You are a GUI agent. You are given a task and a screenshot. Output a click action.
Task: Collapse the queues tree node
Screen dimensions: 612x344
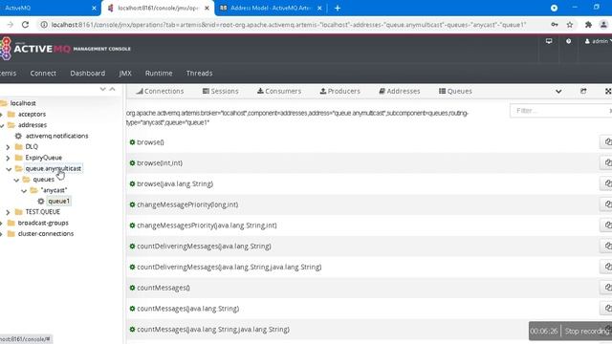[x=16, y=180]
